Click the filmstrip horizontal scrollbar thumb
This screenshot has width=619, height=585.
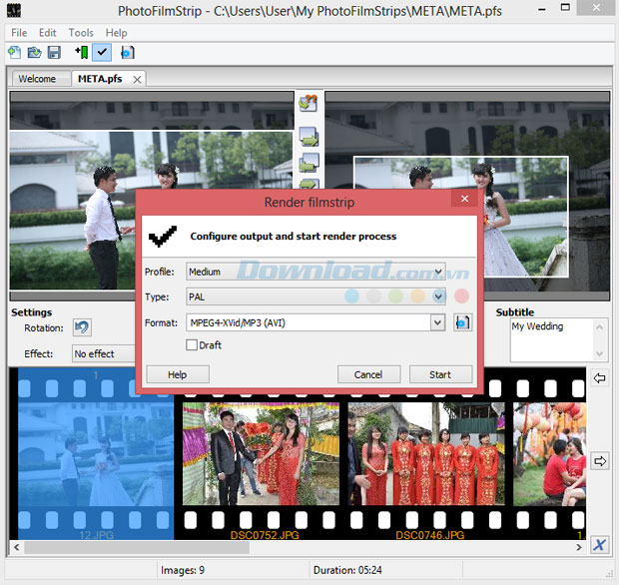(137, 547)
